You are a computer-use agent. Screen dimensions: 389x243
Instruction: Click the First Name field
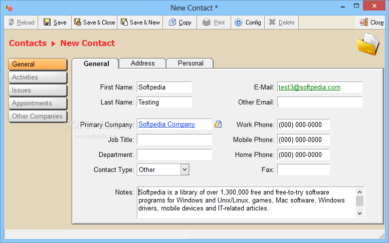164,87
